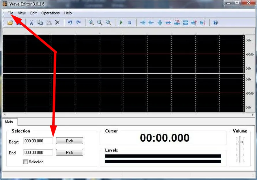Minimize the Wave Editor window
257x180 pixels.
(228, 3)
